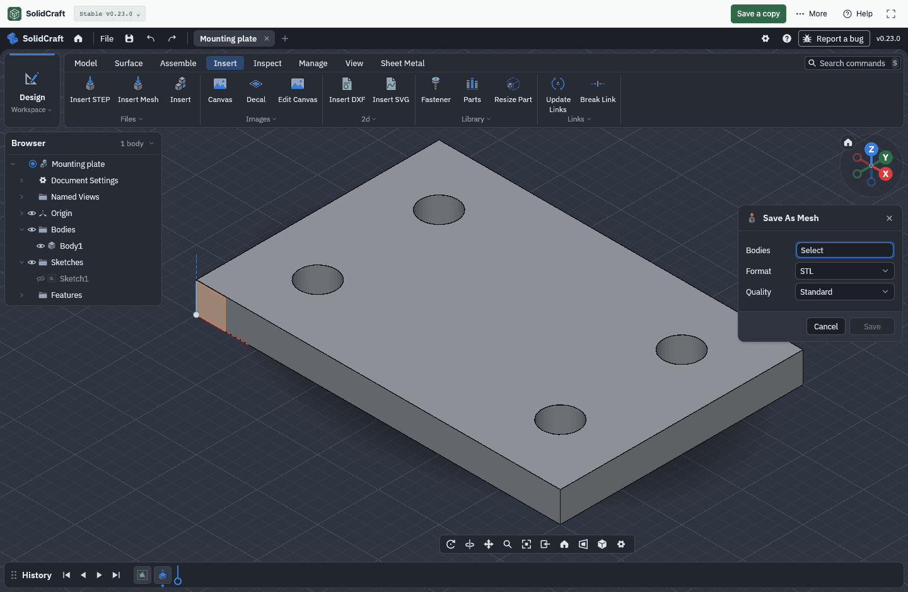The height and width of the screenshot is (592, 908).
Task: Open the Insert Mesh tool
Action: (x=138, y=89)
